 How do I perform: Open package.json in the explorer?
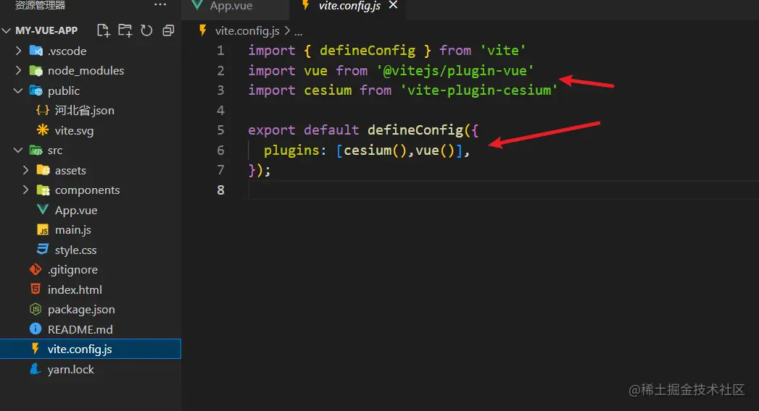click(x=81, y=309)
